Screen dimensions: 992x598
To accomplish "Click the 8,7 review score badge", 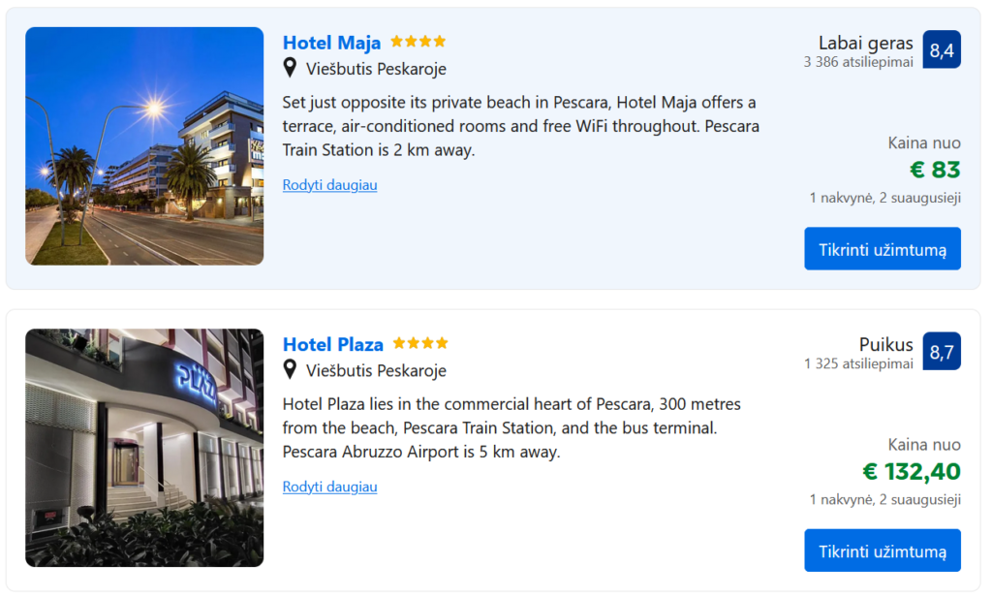I will [942, 352].
